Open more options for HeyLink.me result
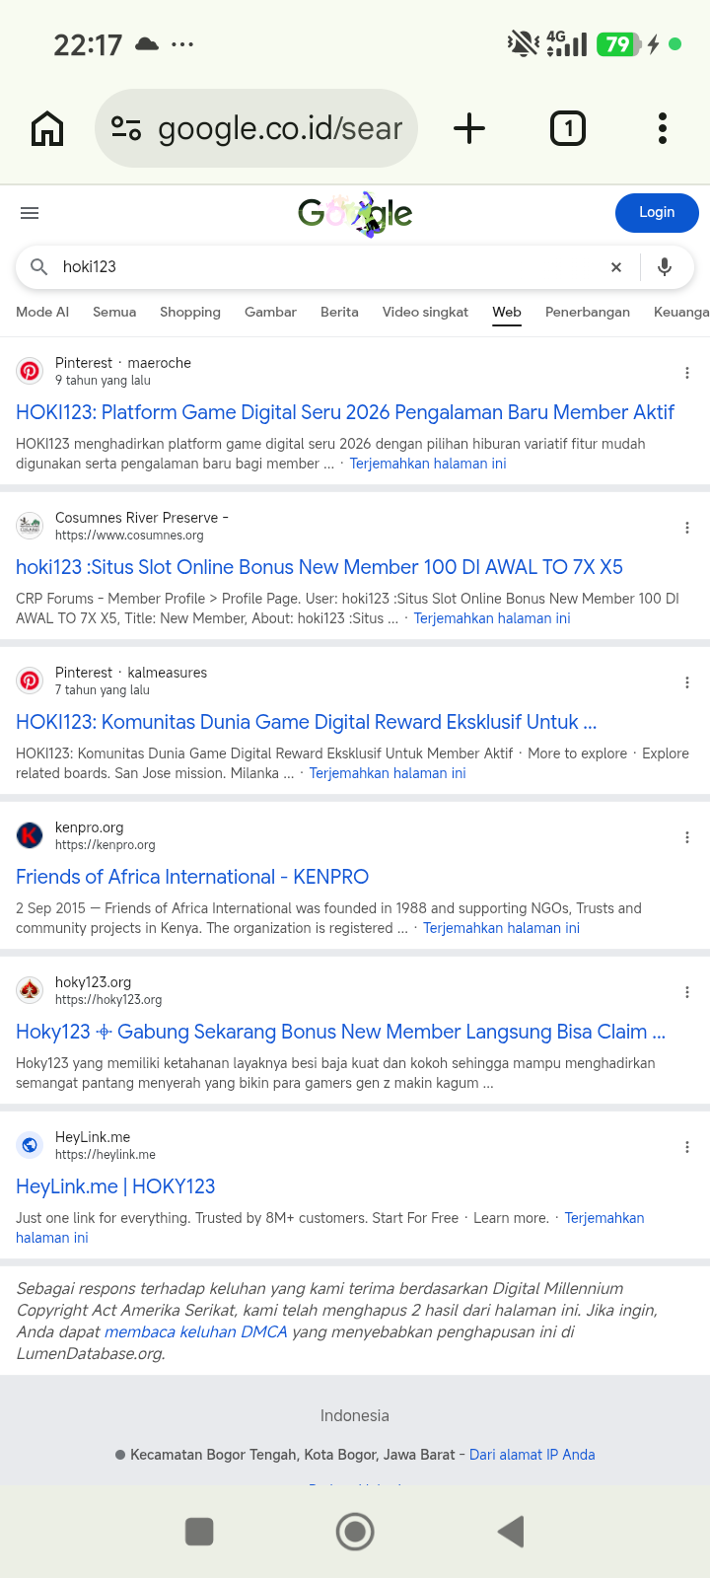710x1578 pixels. [687, 1147]
